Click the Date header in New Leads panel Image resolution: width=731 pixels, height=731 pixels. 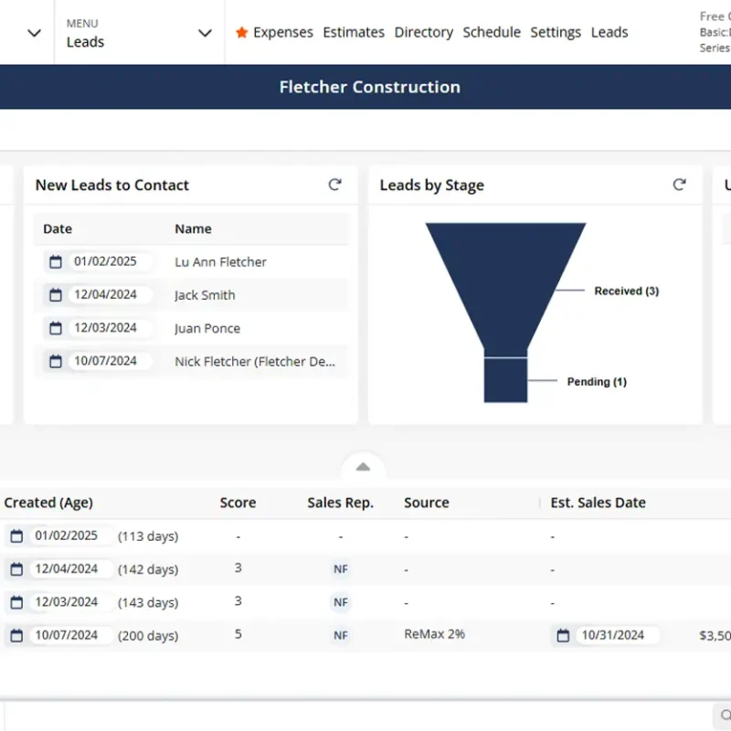(58, 228)
